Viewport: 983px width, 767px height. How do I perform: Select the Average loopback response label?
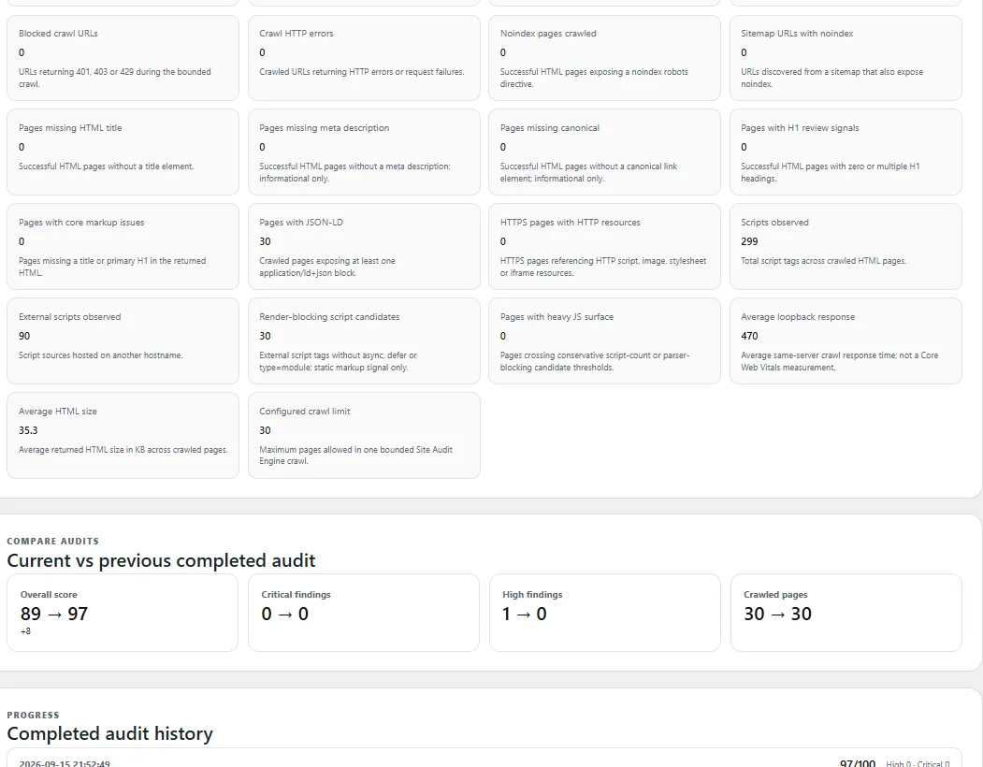(798, 317)
